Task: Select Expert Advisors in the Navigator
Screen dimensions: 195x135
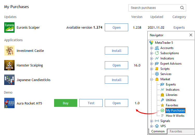Action: click(x=171, y=64)
